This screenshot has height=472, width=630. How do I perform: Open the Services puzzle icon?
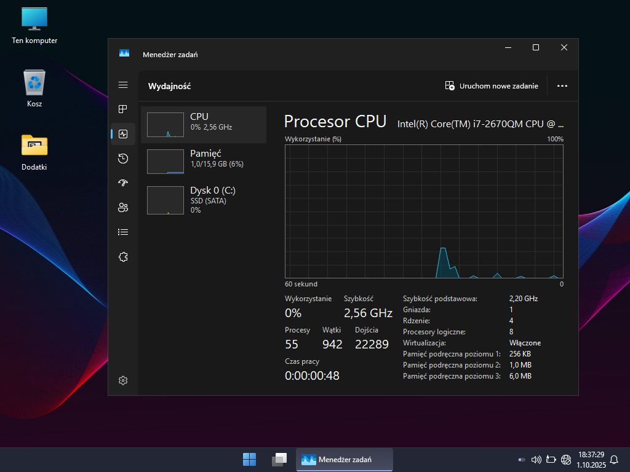click(x=123, y=257)
